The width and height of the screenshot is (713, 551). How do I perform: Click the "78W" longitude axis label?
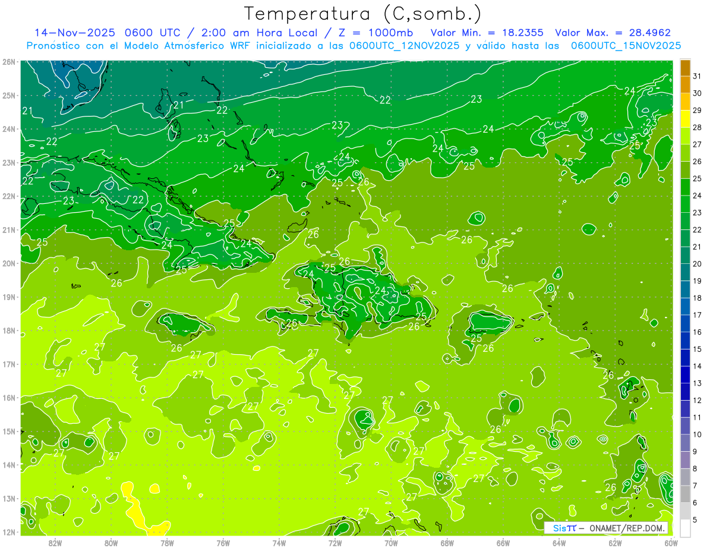tap(167, 543)
